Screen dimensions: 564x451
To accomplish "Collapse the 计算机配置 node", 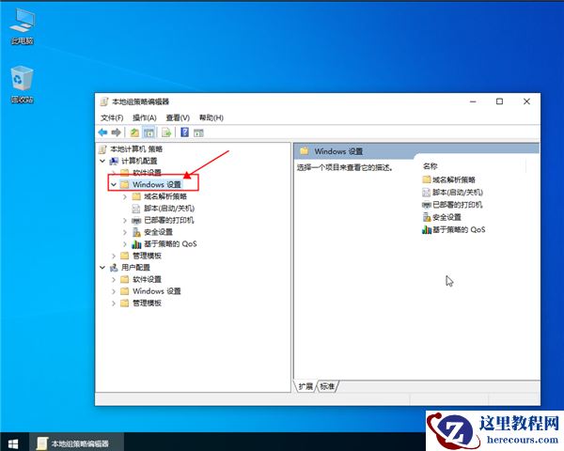I will coord(102,161).
